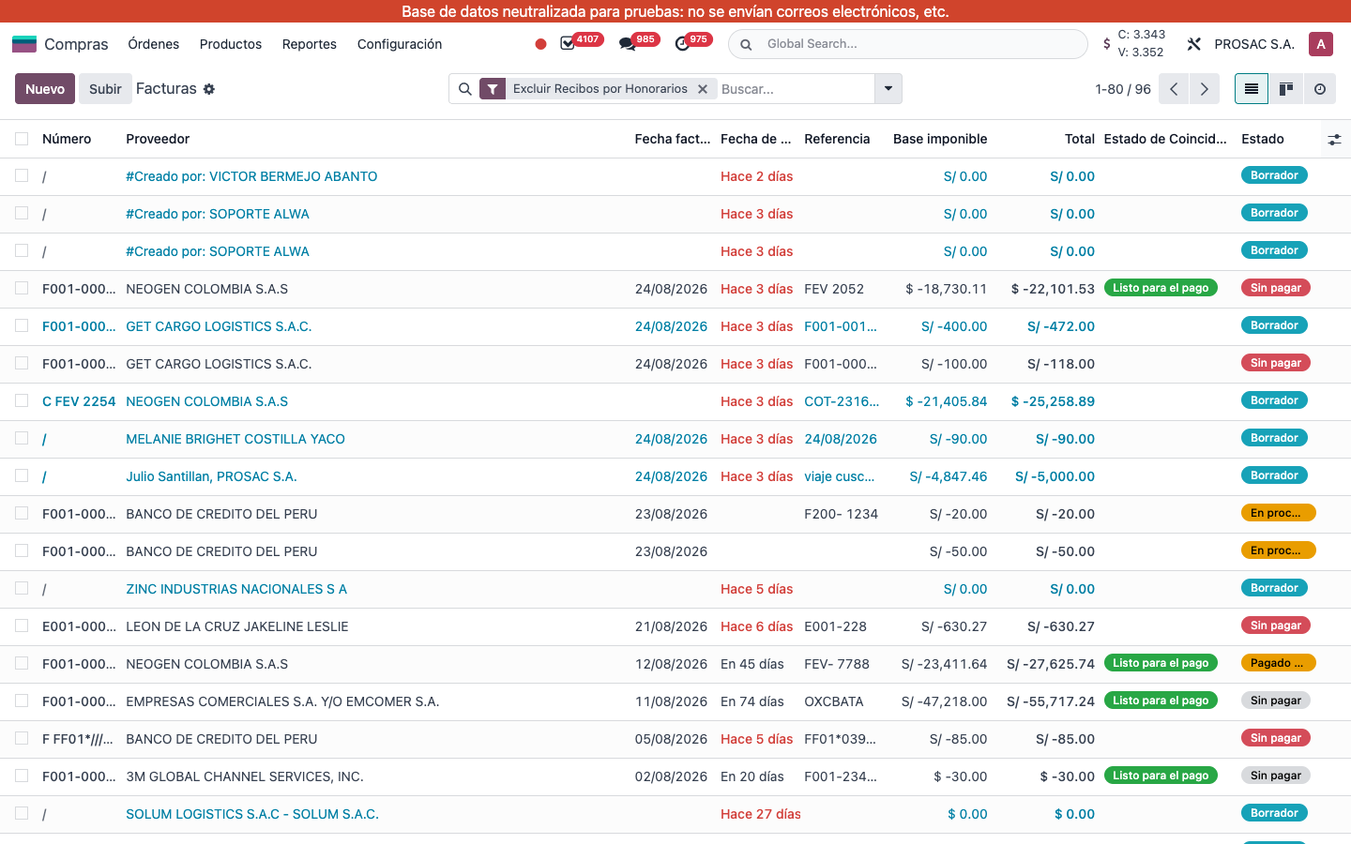
Task: Click magnifier icon in Global Search
Action: coord(746,44)
